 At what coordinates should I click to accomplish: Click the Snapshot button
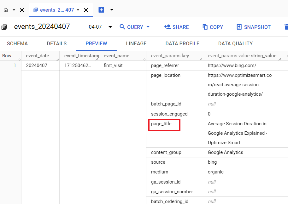point(254,27)
